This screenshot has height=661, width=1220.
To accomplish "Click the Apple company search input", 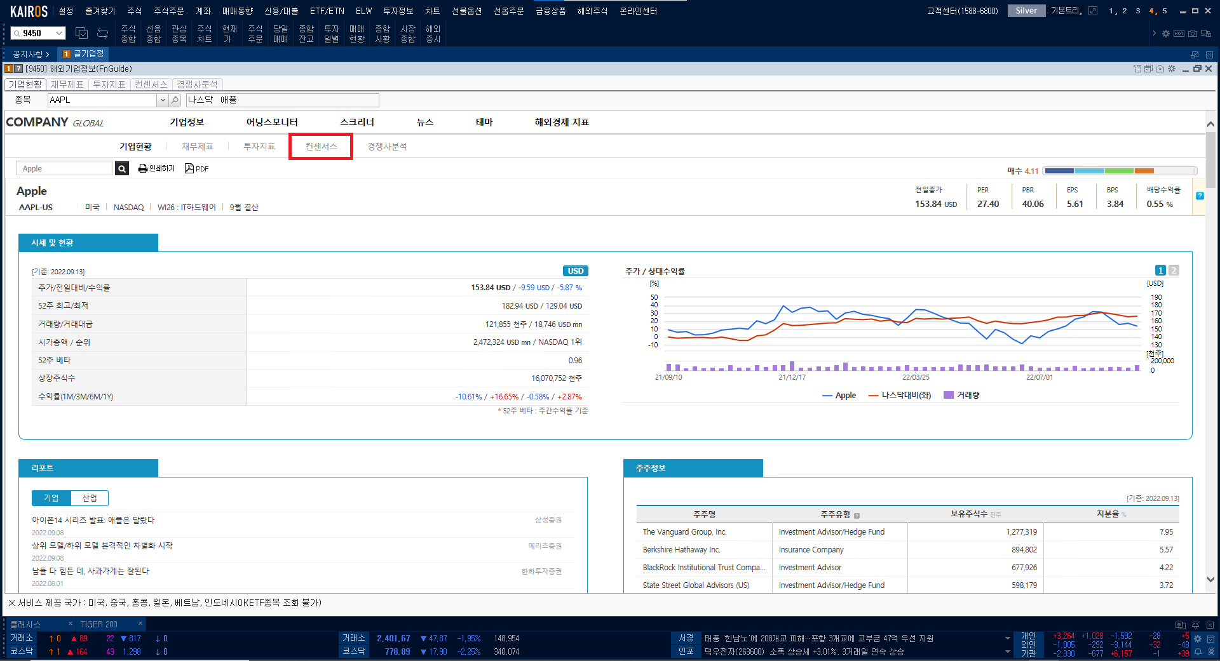I will tap(64, 168).
